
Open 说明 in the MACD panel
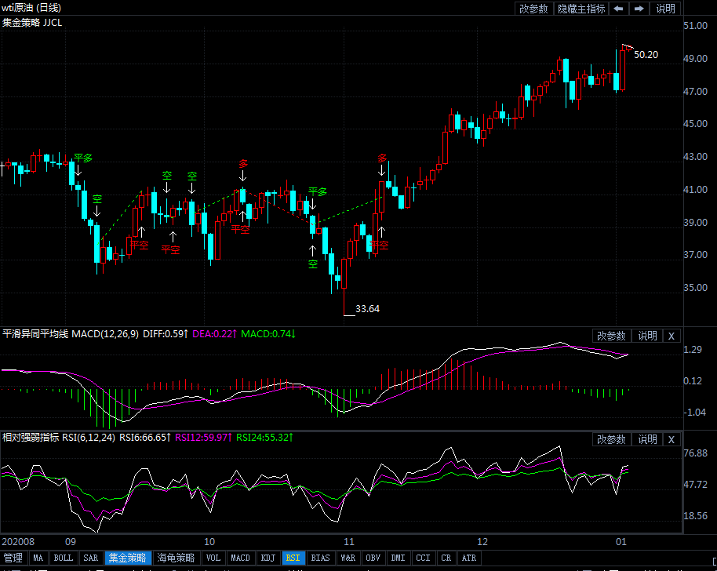tap(647, 336)
